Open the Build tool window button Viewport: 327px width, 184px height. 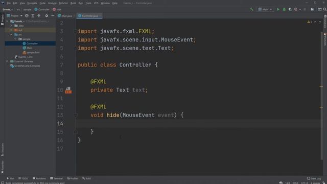pyautogui.click(x=86, y=178)
